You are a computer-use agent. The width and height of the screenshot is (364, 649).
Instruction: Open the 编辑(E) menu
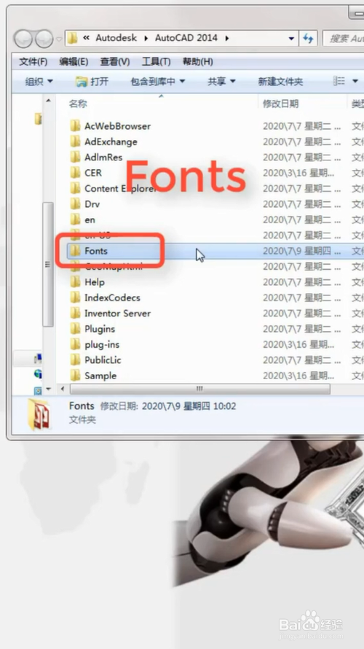pos(74,62)
